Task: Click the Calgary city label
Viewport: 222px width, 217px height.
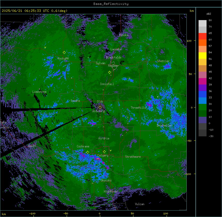Action: (103, 155)
